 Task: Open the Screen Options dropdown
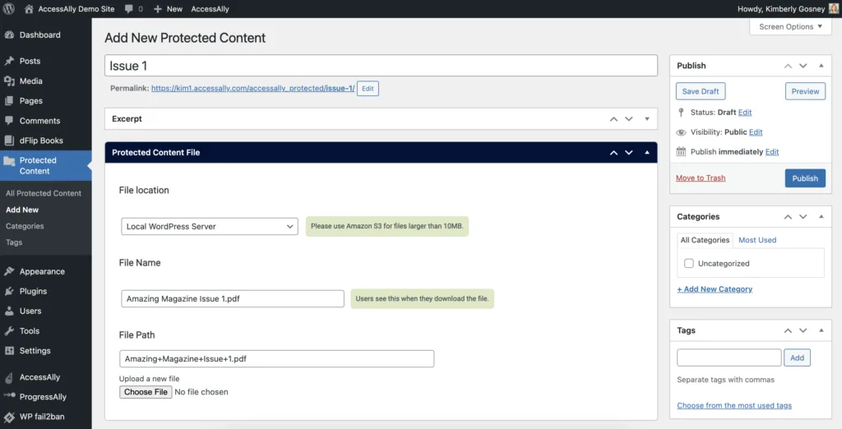point(790,27)
